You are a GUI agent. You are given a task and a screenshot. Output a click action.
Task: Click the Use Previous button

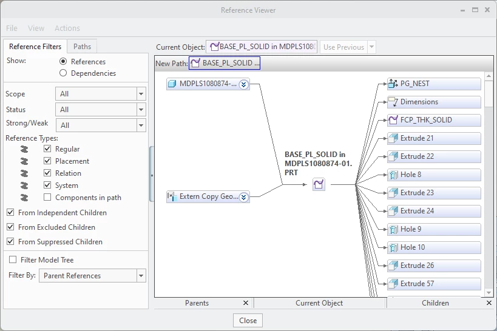click(343, 47)
